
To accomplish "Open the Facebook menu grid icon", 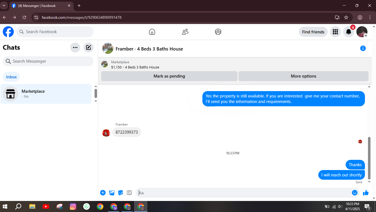I will [x=335, y=32].
